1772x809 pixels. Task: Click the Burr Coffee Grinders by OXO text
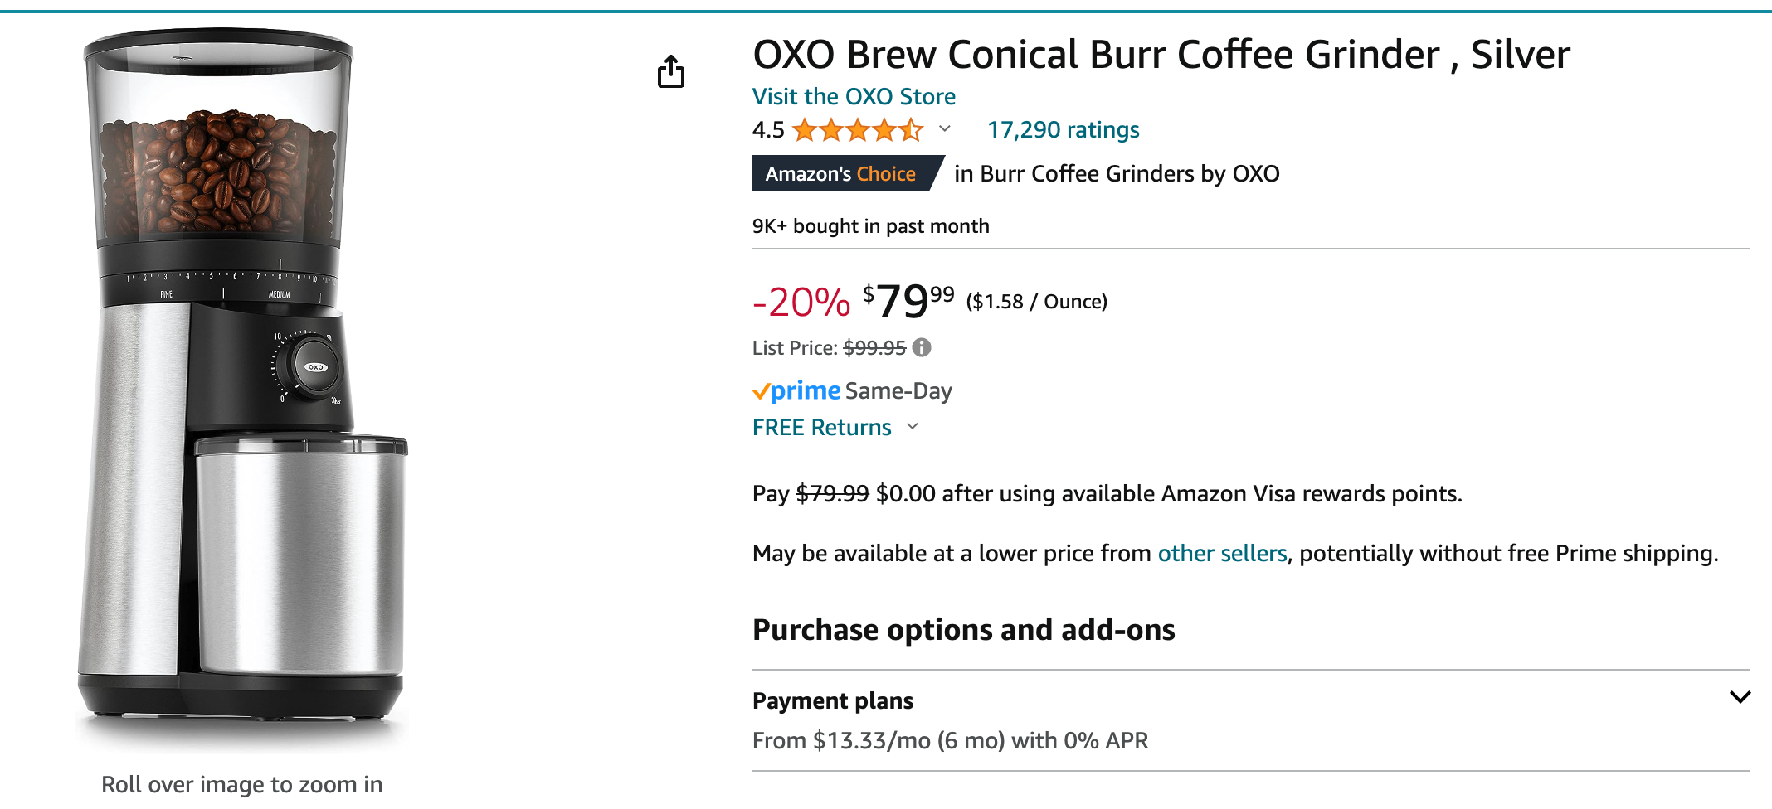(1116, 173)
